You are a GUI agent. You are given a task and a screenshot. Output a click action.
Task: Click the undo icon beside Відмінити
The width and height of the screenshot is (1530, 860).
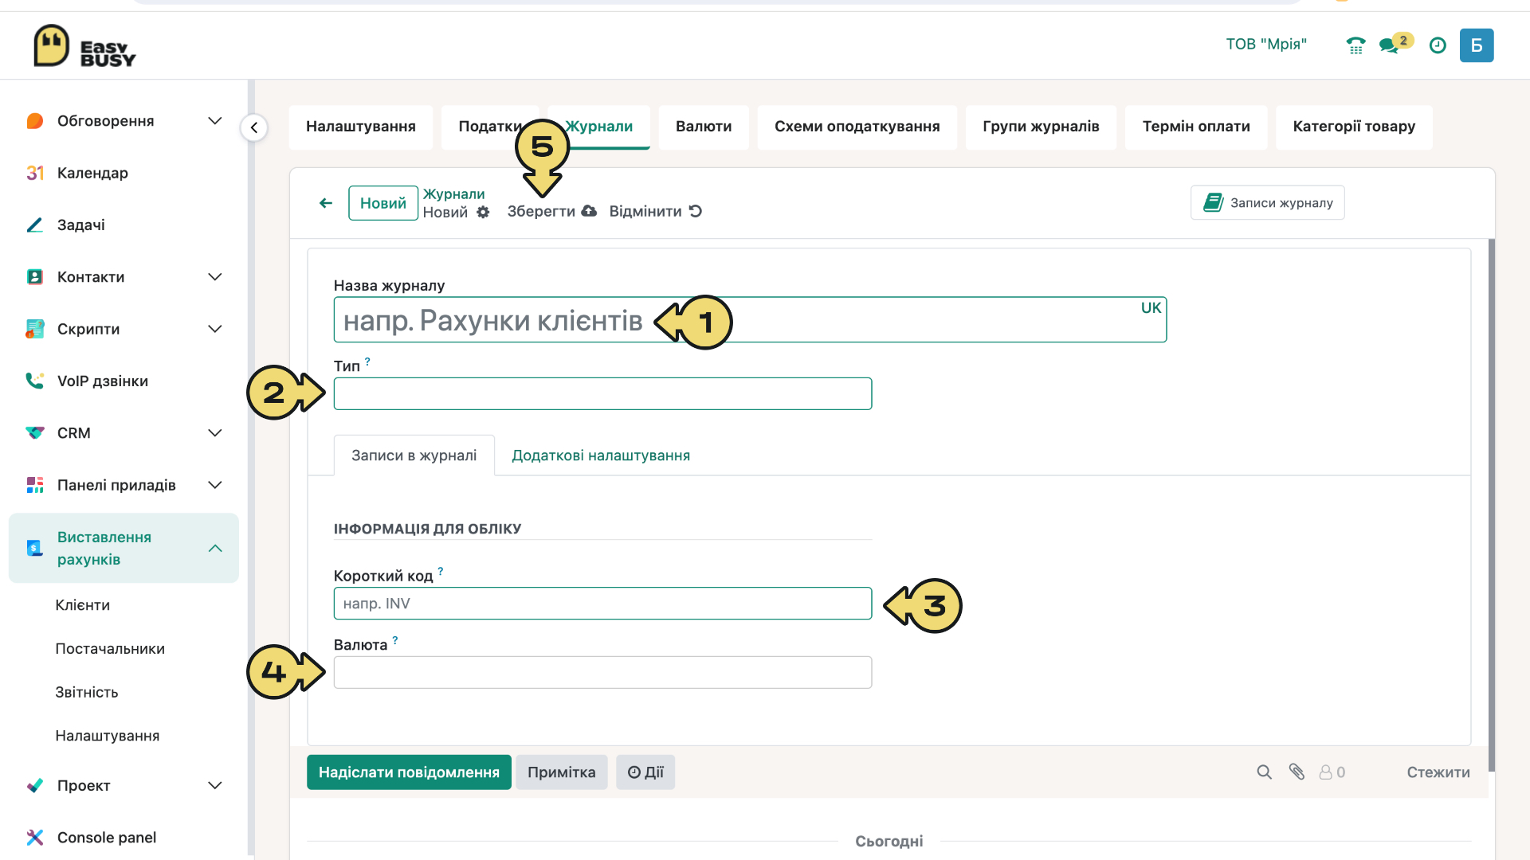tap(696, 211)
